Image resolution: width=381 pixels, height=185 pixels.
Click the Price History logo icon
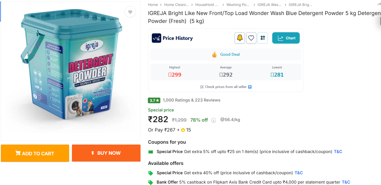[156, 38]
